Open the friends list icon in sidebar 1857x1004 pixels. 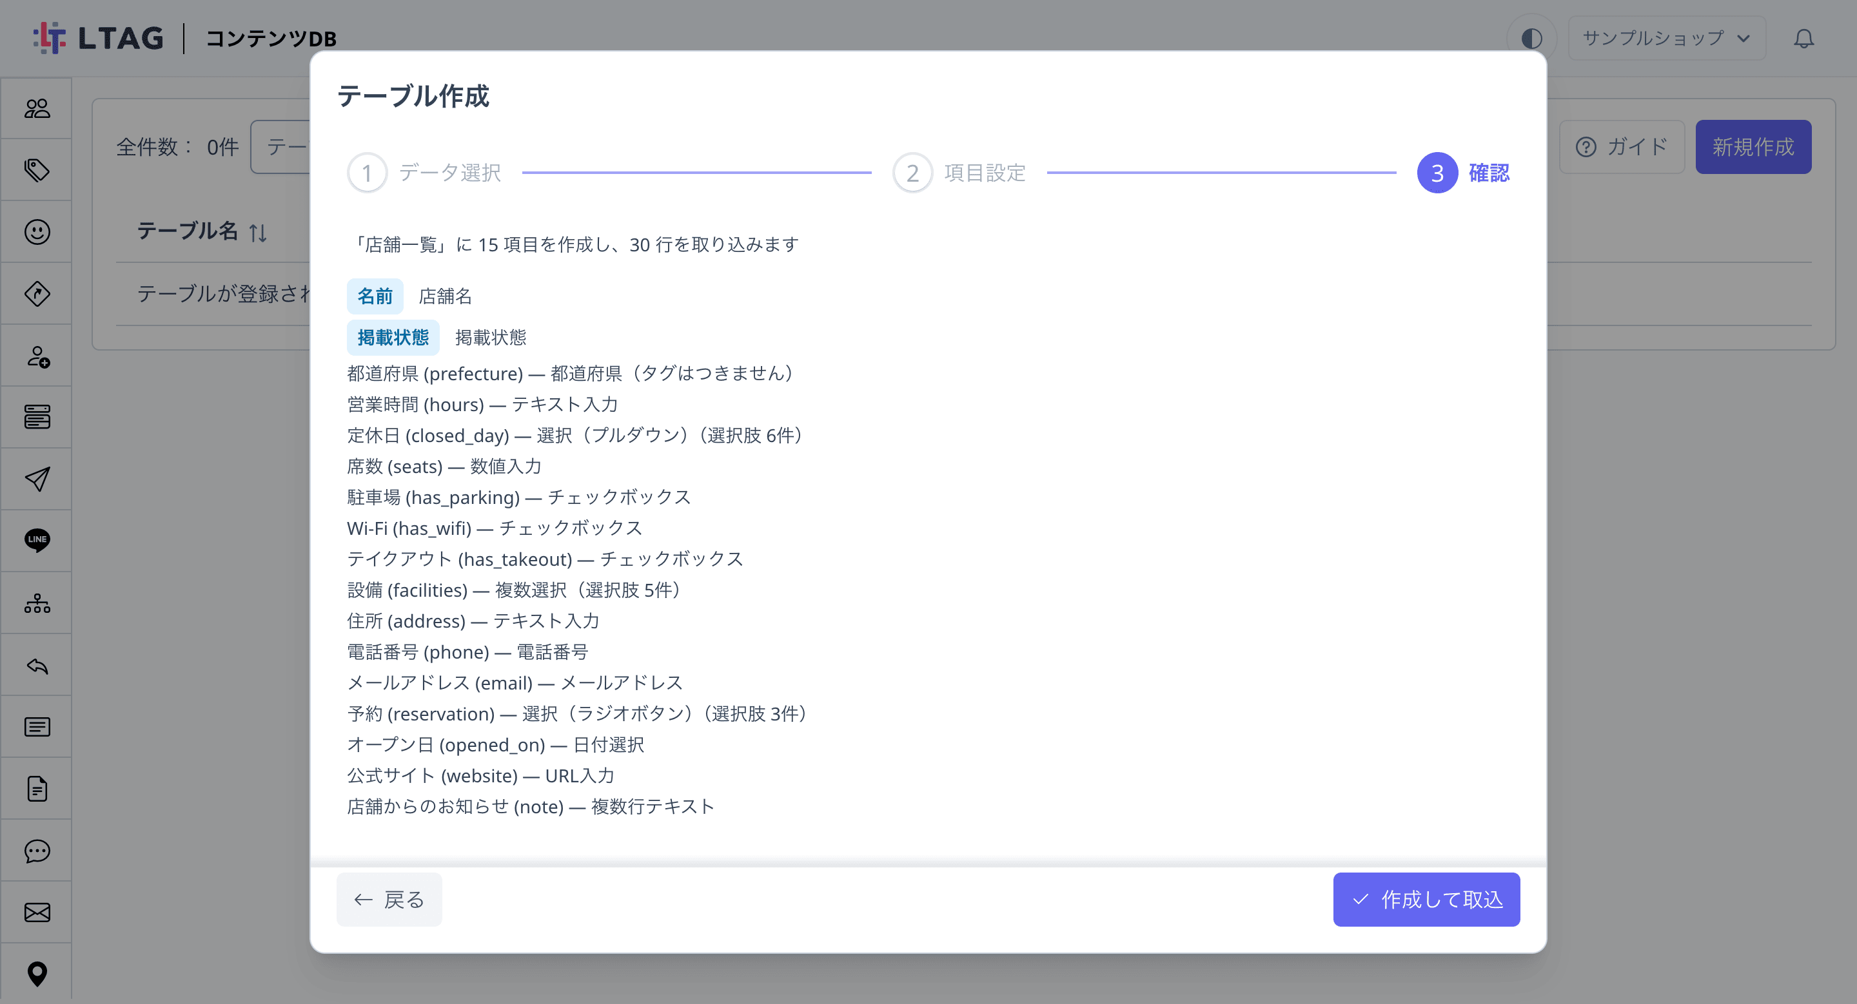37,109
